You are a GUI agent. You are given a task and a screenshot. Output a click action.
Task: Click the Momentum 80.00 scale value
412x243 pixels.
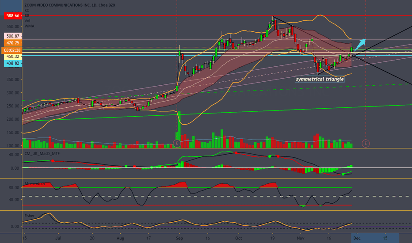[x=14, y=188]
